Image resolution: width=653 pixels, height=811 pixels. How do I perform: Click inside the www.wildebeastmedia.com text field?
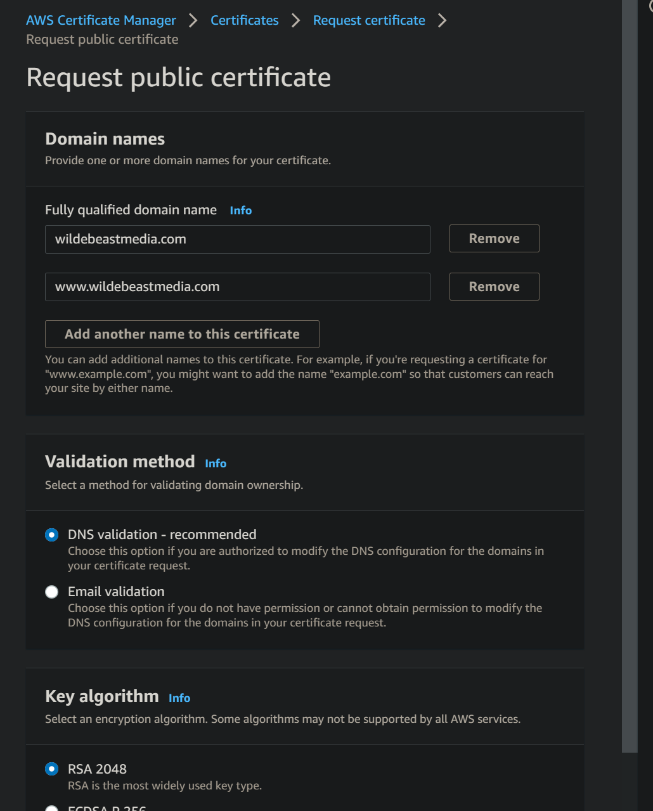pos(237,287)
